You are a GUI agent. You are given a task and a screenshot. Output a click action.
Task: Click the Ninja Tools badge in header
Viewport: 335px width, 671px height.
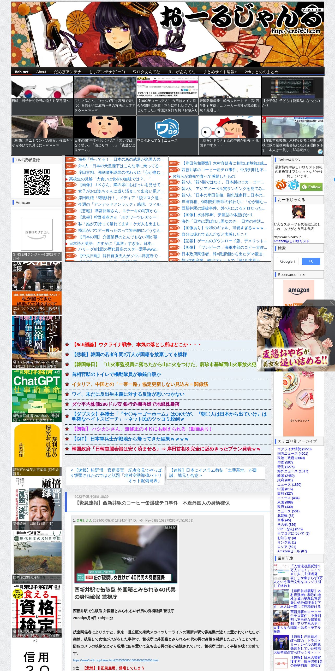point(312,10)
